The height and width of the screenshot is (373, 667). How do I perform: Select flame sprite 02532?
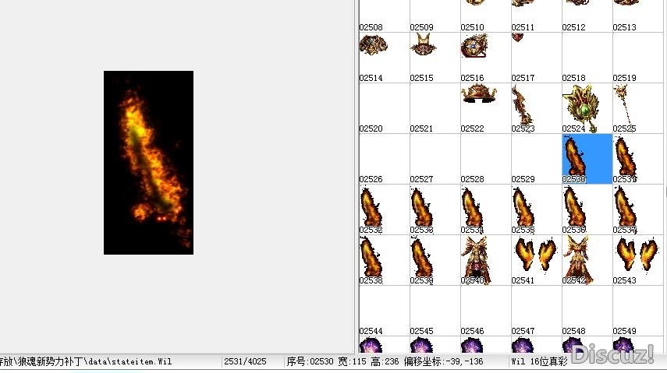[x=384, y=209]
